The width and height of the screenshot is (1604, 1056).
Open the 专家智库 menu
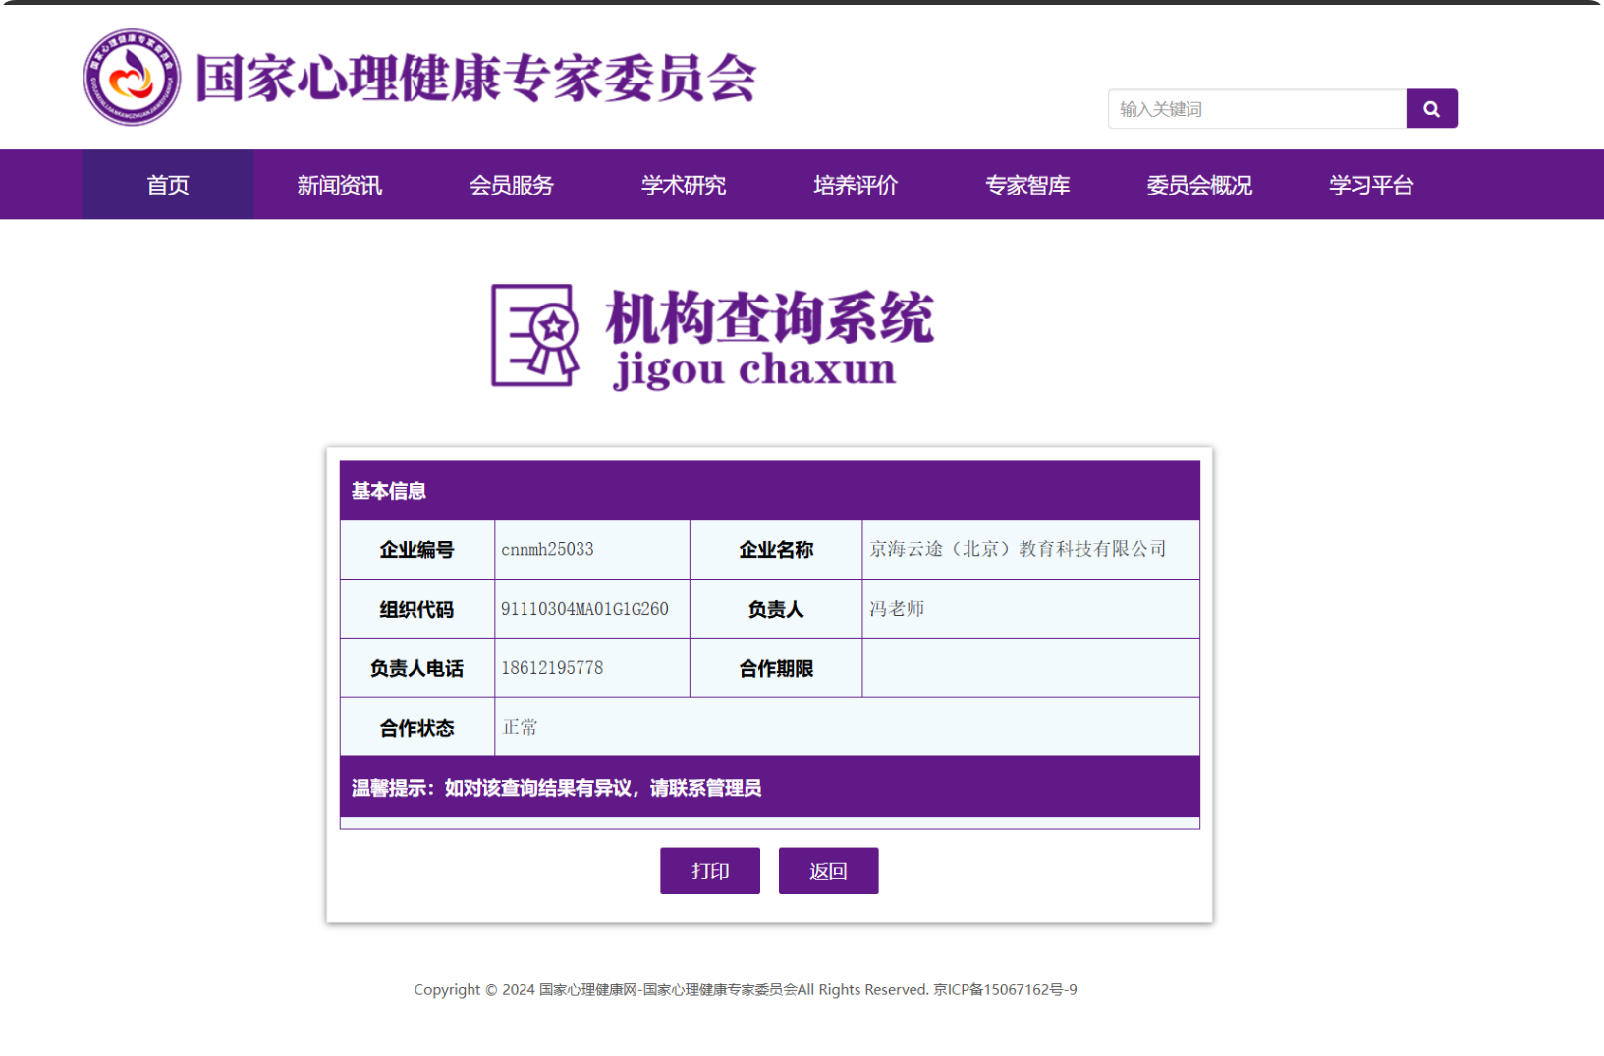tap(1027, 185)
